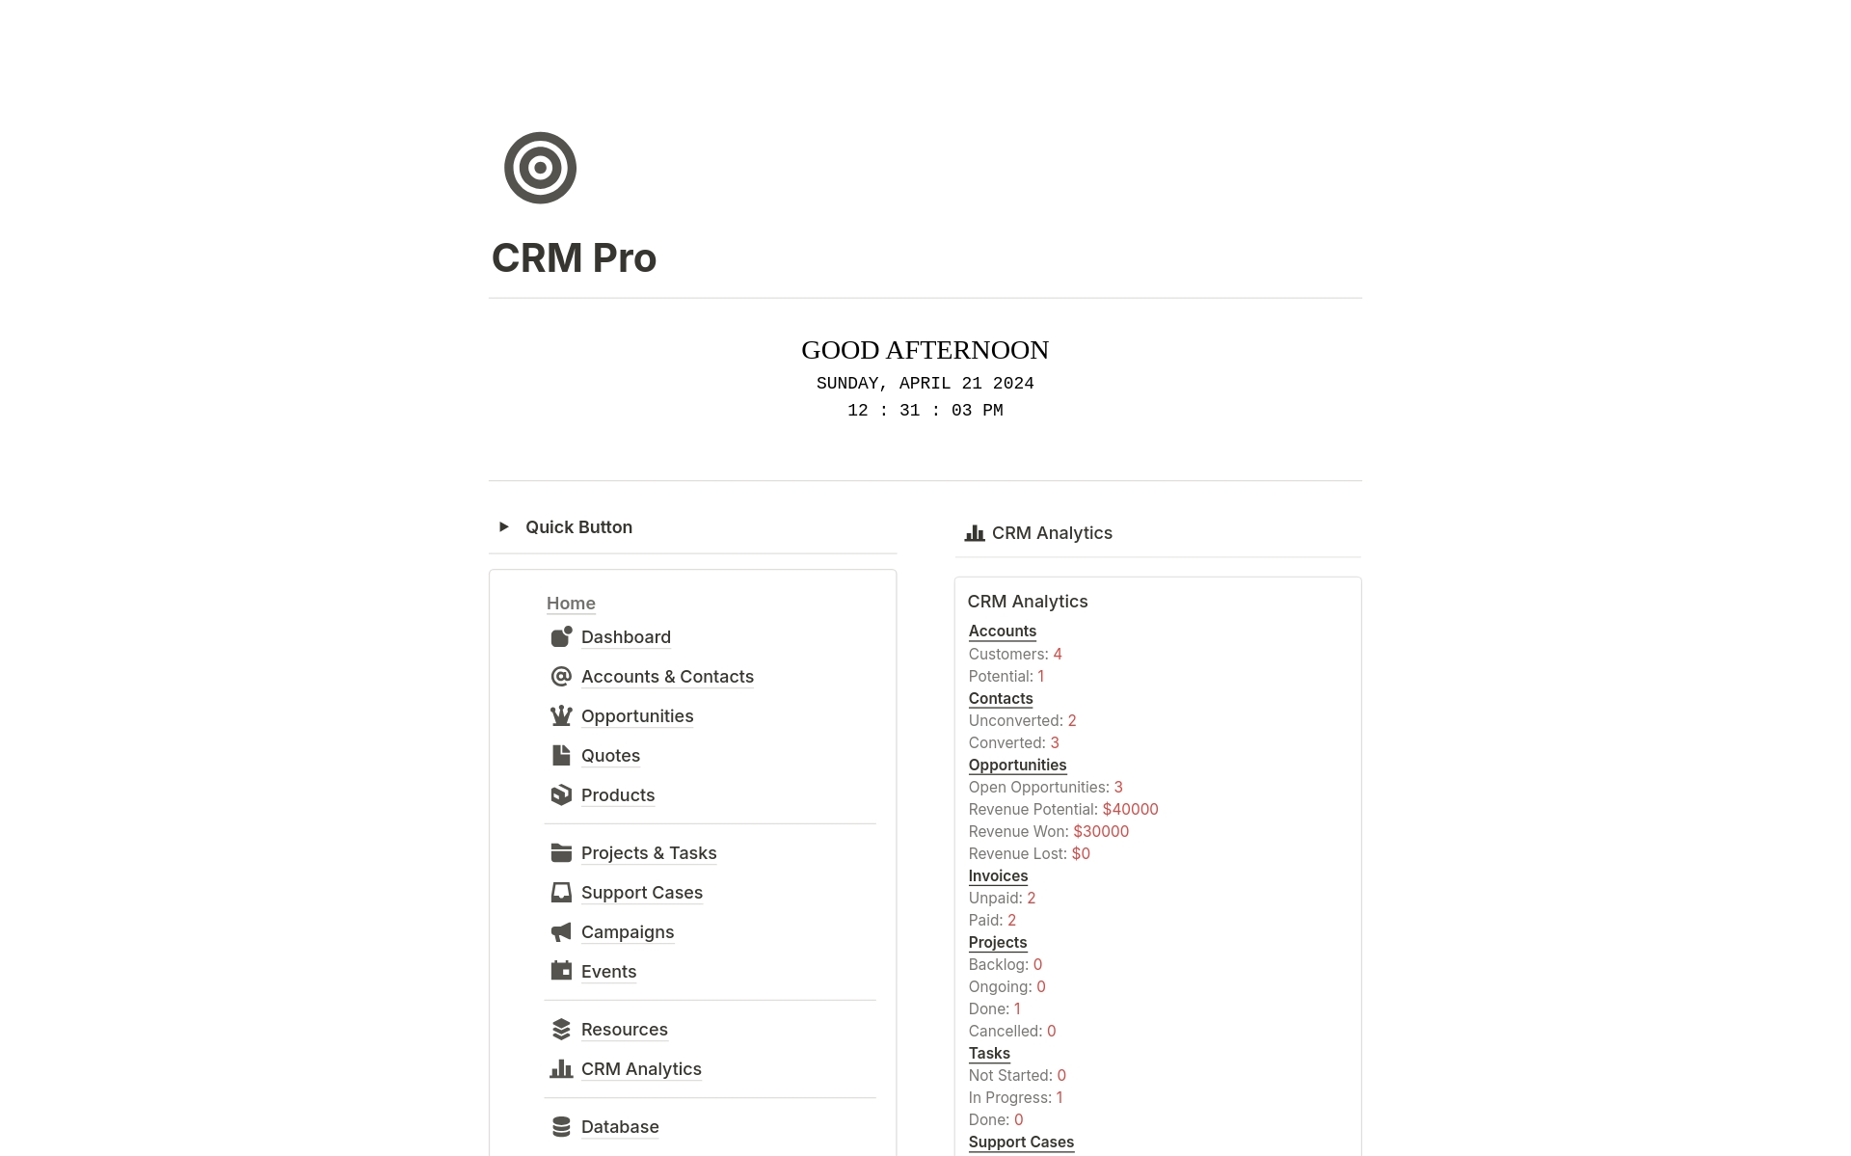The width and height of the screenshot is (1851, 1156).
Task: Click the target/bullseye logo icon
Action: (539, 167)
